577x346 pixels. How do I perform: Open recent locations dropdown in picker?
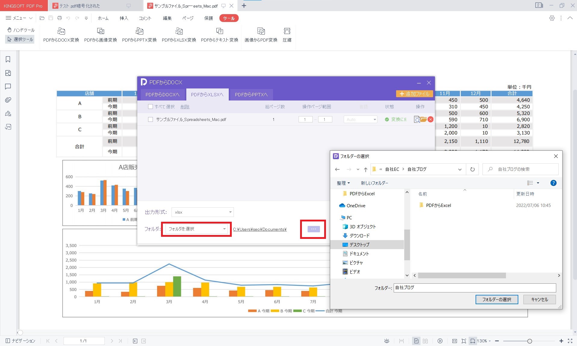coord(358,169)
